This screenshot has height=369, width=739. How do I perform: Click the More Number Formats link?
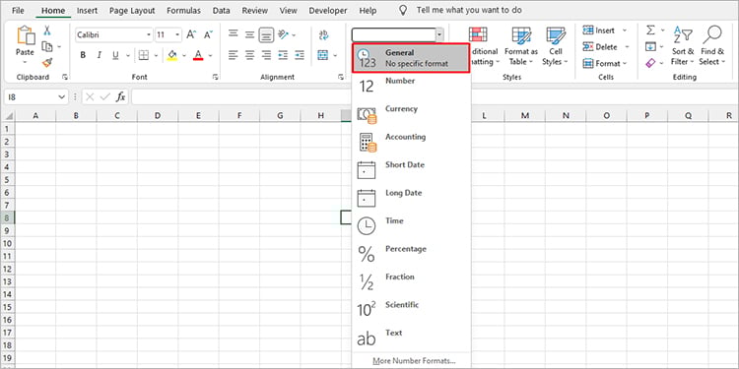pyautogui.click(x=414, y=361)
